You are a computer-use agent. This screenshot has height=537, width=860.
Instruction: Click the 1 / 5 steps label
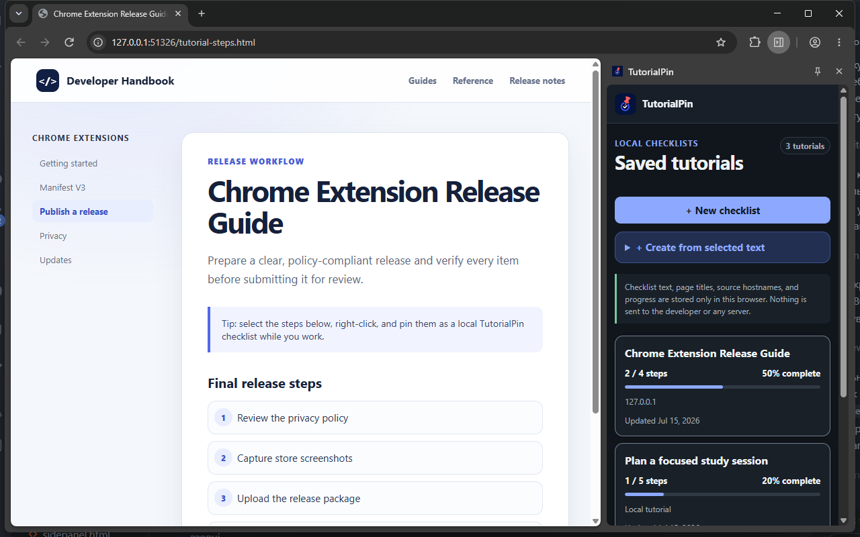(x=646, y=481)
